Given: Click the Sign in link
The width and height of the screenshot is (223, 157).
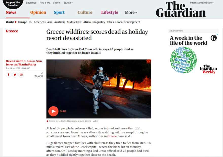Looking at the screenshot, I should (x=57, y=3).
